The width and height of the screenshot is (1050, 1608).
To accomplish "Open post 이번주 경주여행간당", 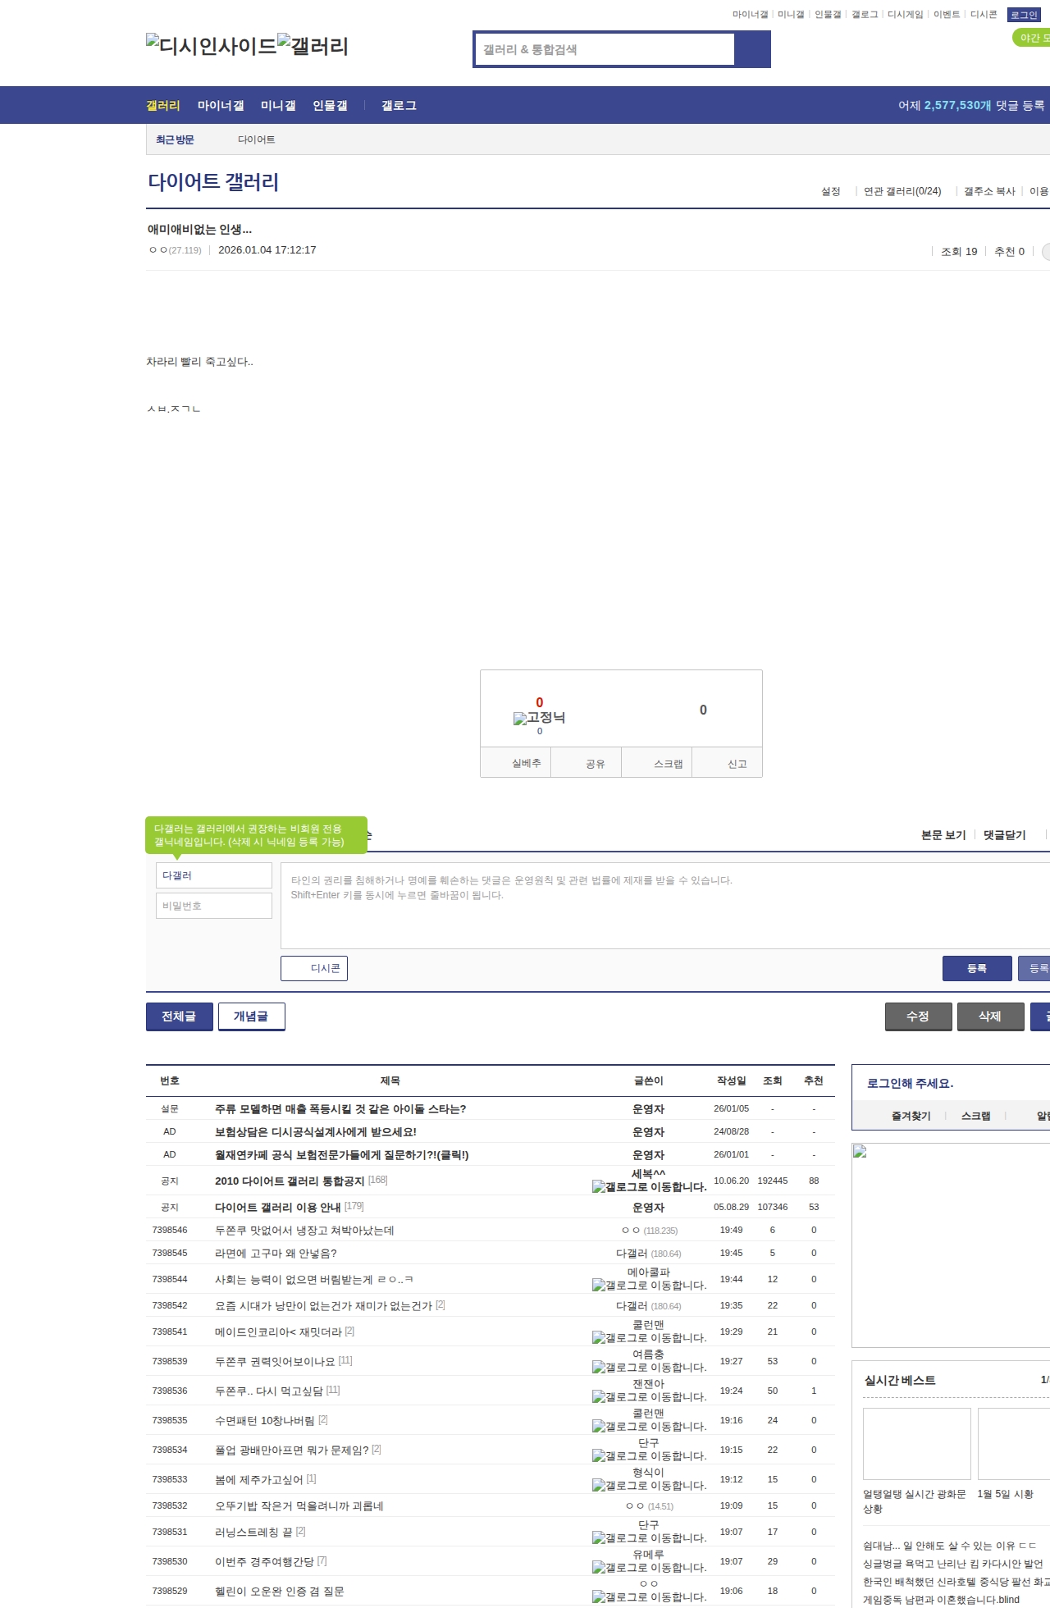I will [x=264, y=1561].
